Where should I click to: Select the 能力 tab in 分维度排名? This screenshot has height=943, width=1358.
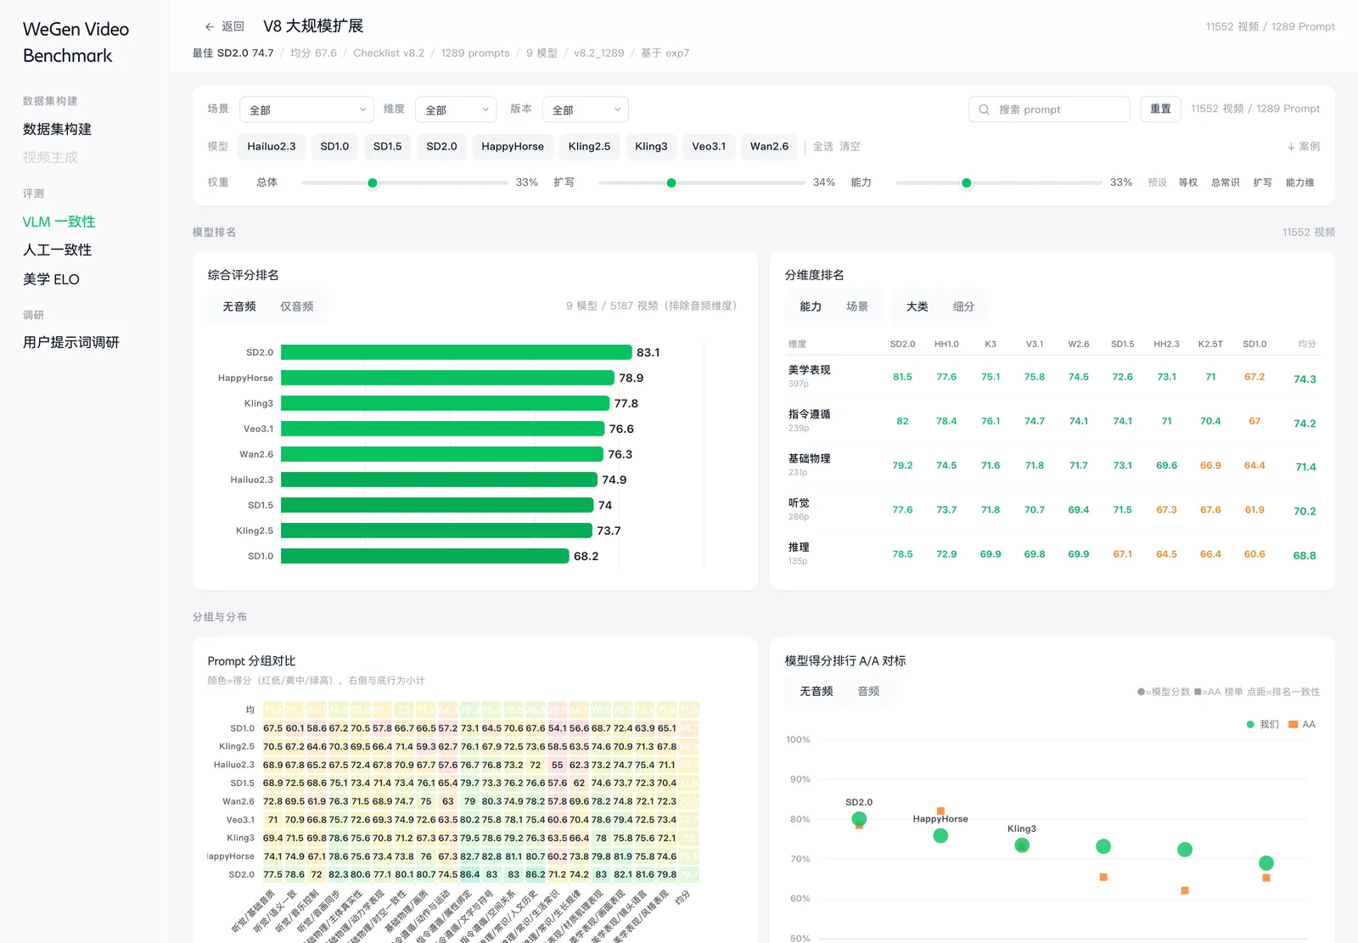click(x=811, y=306)
